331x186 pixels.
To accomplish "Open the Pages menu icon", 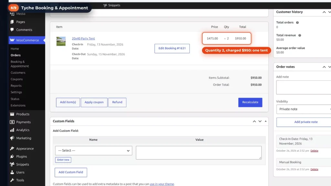I will tap(12, 22).
